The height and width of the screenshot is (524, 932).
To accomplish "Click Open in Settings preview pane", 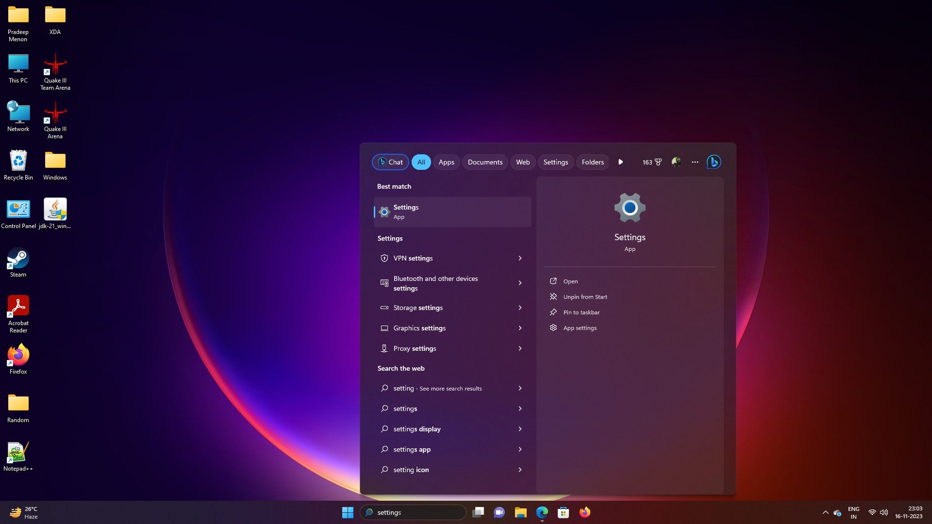I will click(x=570, y=281).
